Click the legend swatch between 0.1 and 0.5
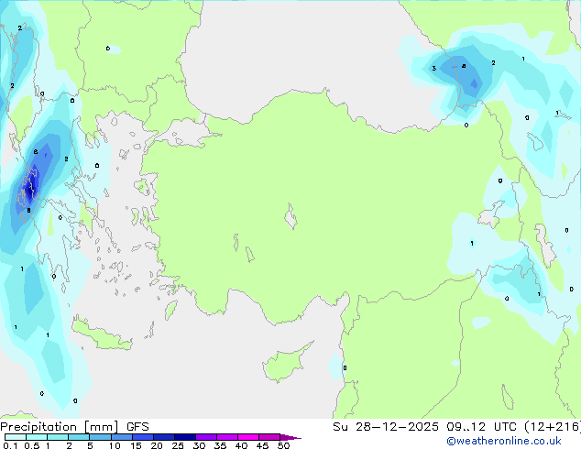 (16, 437)
